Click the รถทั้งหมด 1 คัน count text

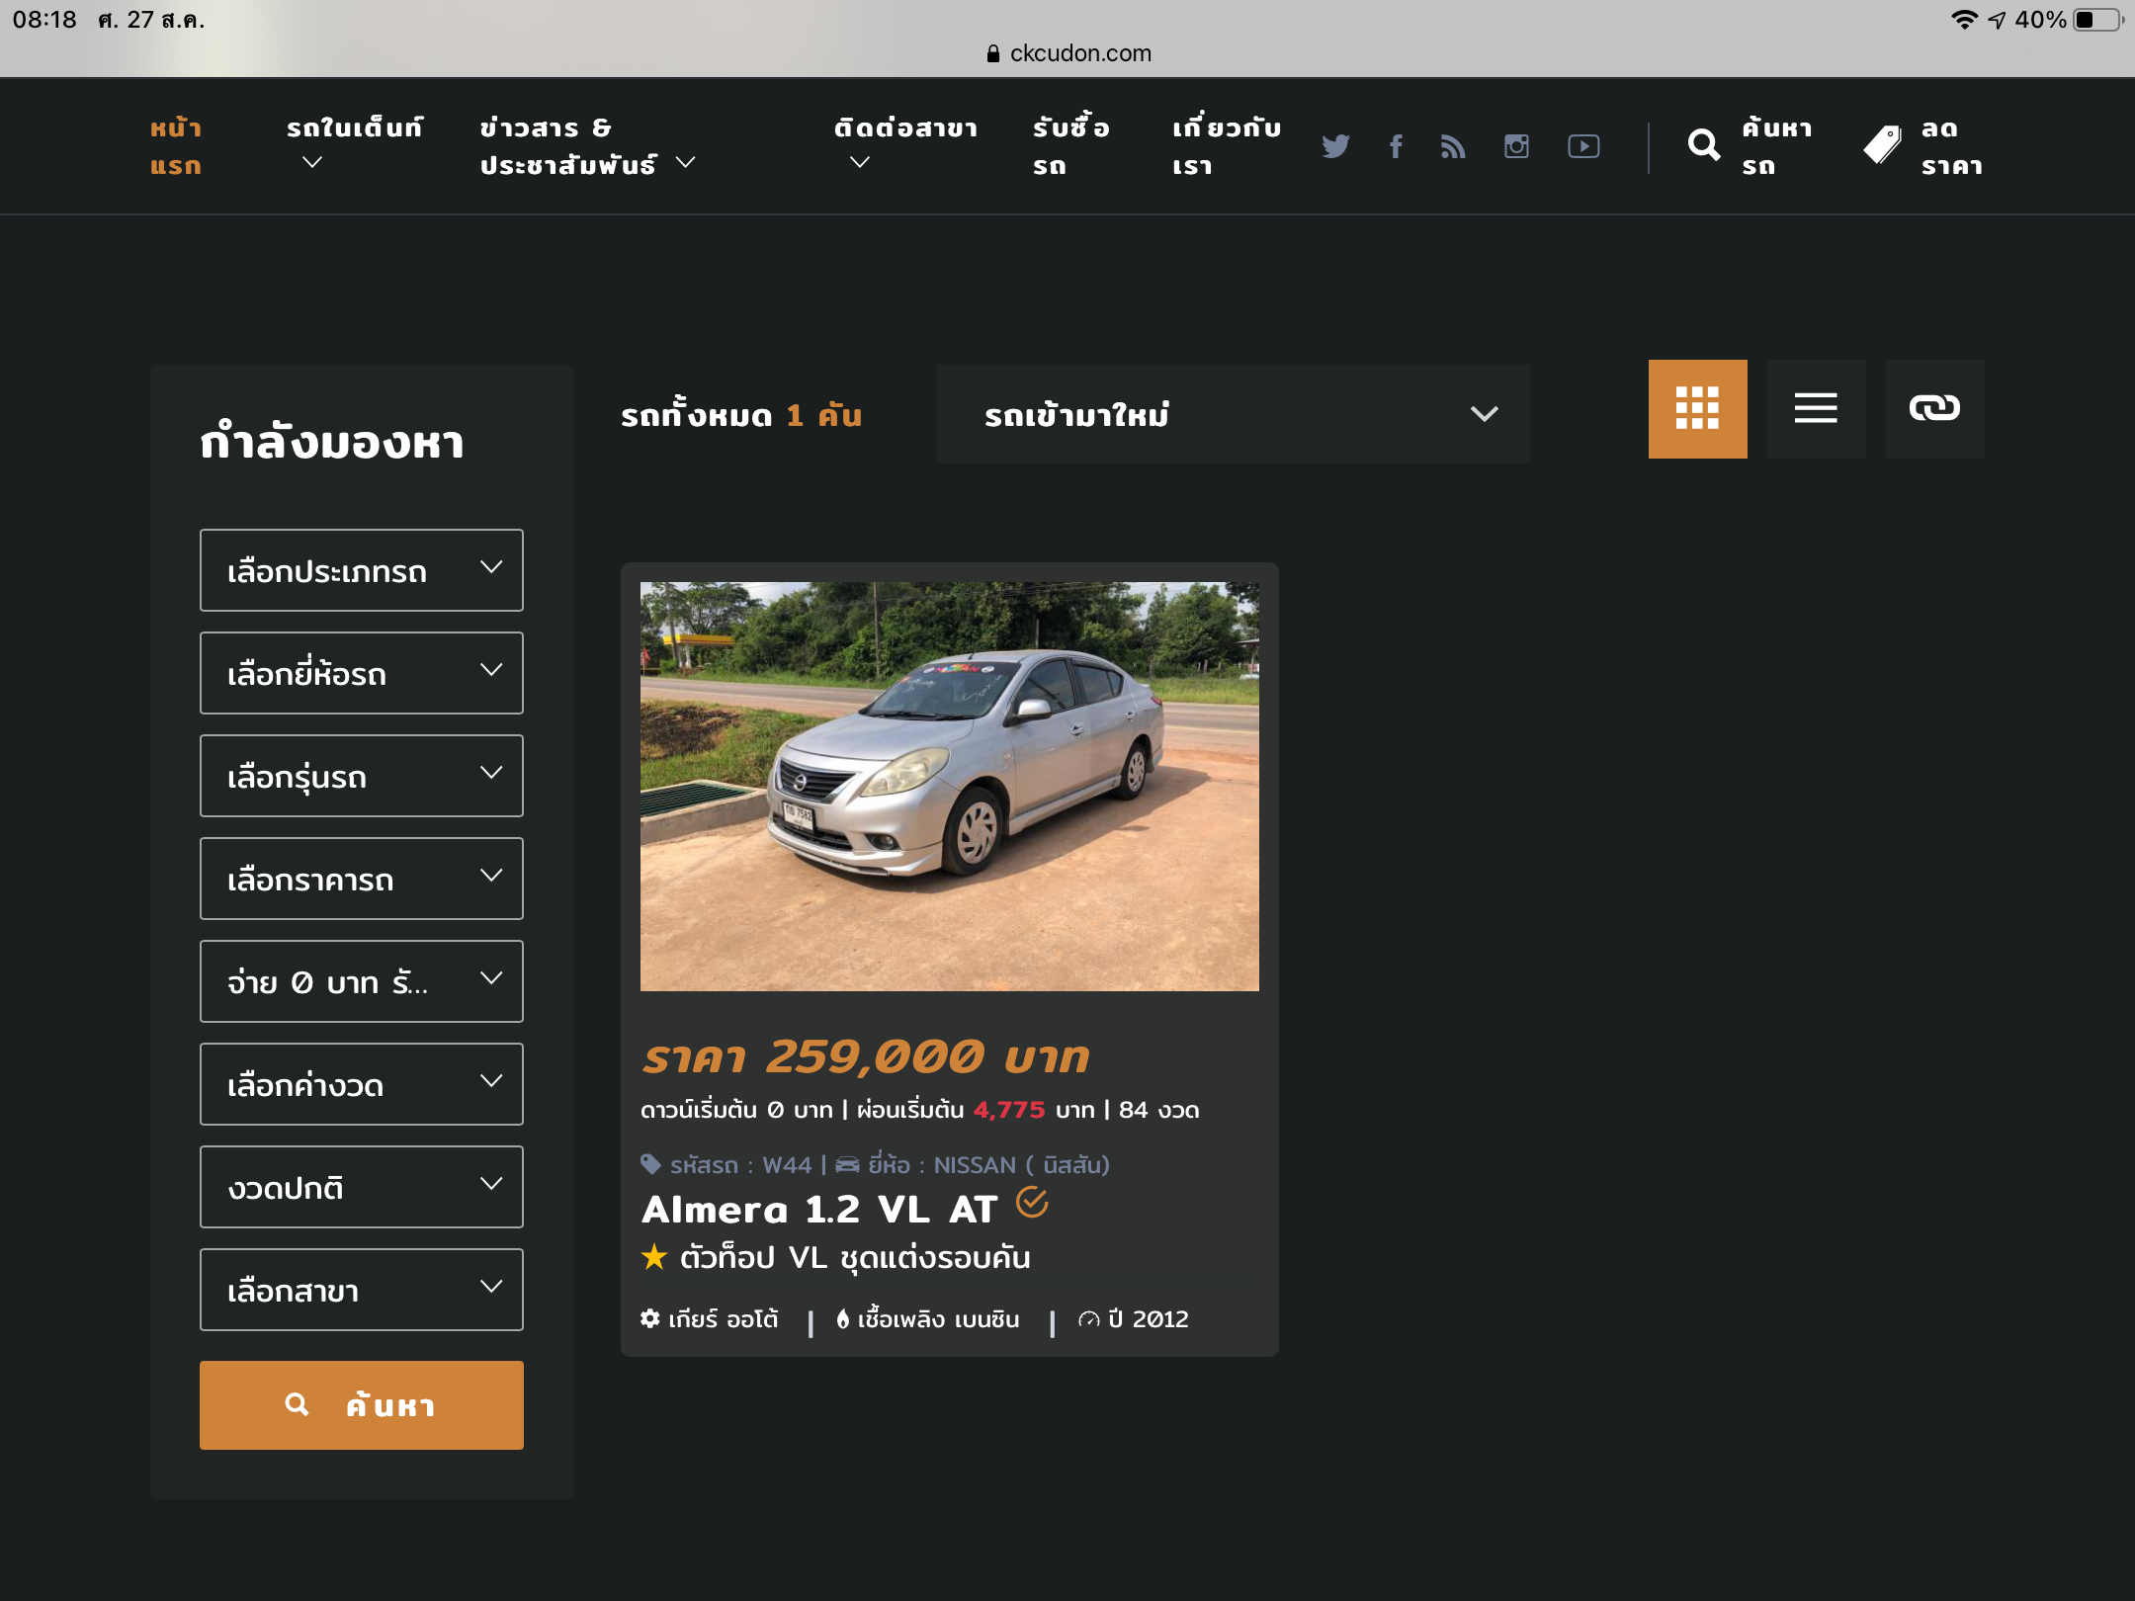coord(741,415)
